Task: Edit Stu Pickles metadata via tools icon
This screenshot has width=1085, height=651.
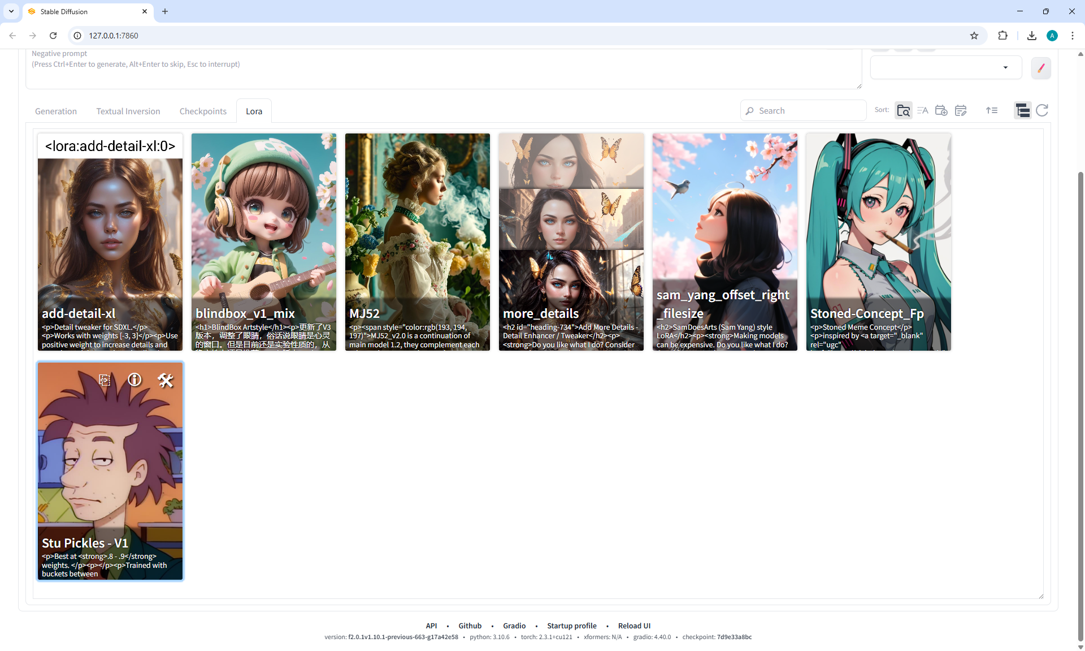Action: pyautogui.click(x=165, y=380)
